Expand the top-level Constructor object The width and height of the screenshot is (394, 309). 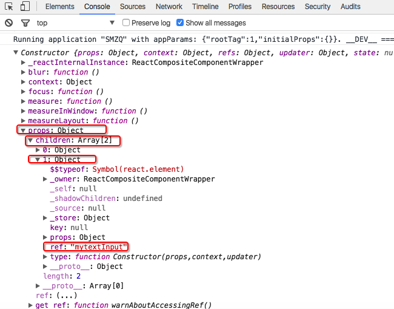coord(16,53)
